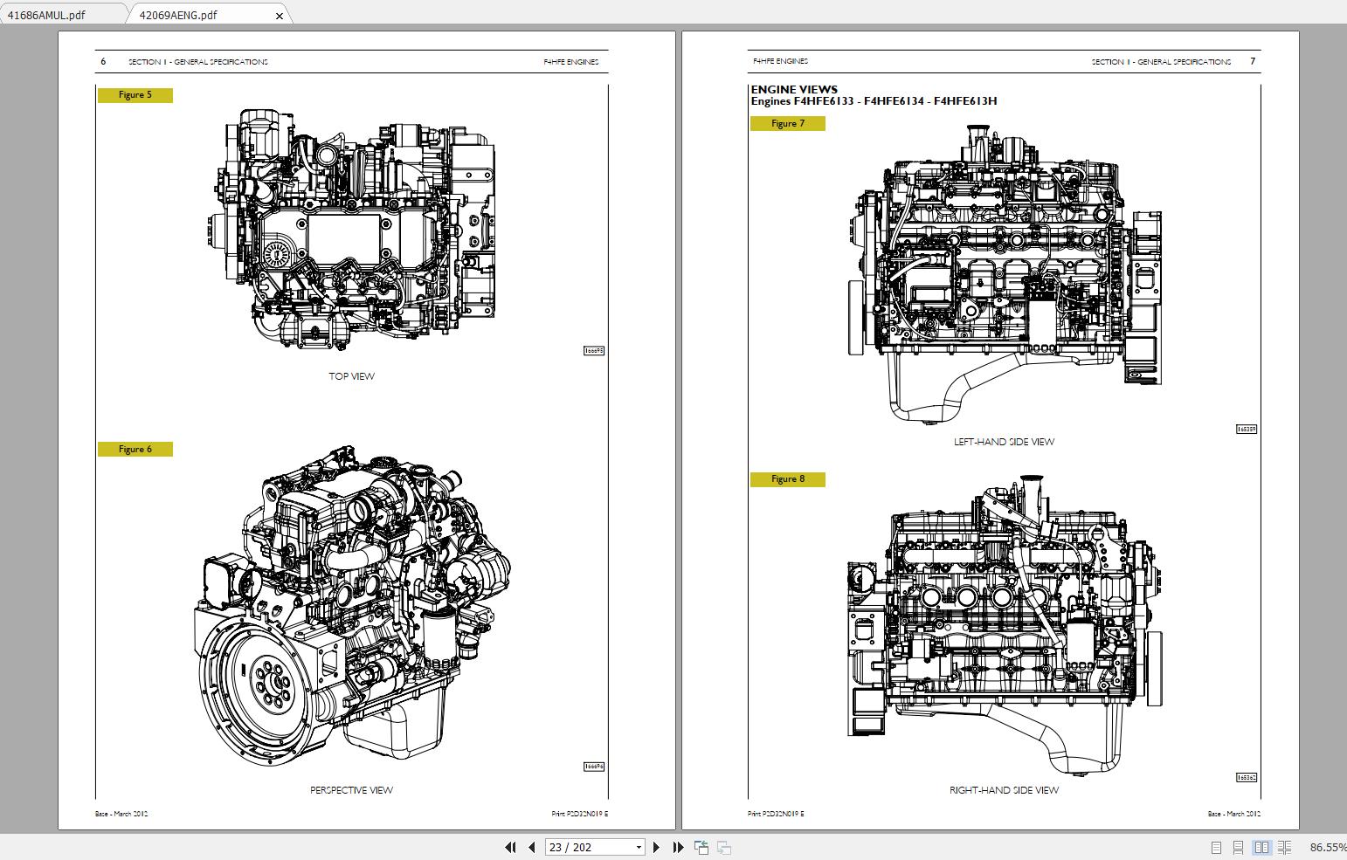Image resolution: width=1347 pixels, height=860 pixels.
Task: Toggle off the current facing page mode
Action: pyautogui.click(x=1261, y=846)
